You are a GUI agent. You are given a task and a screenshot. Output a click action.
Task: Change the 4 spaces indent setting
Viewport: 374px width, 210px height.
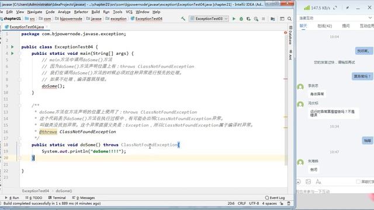coord(269,204)
